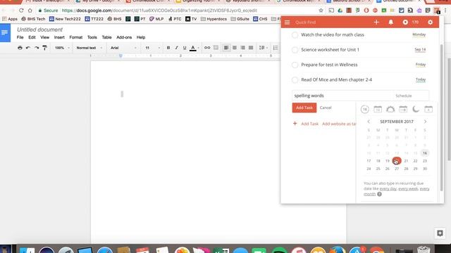Open the Explore button at bottom right

tap(440, 233)
